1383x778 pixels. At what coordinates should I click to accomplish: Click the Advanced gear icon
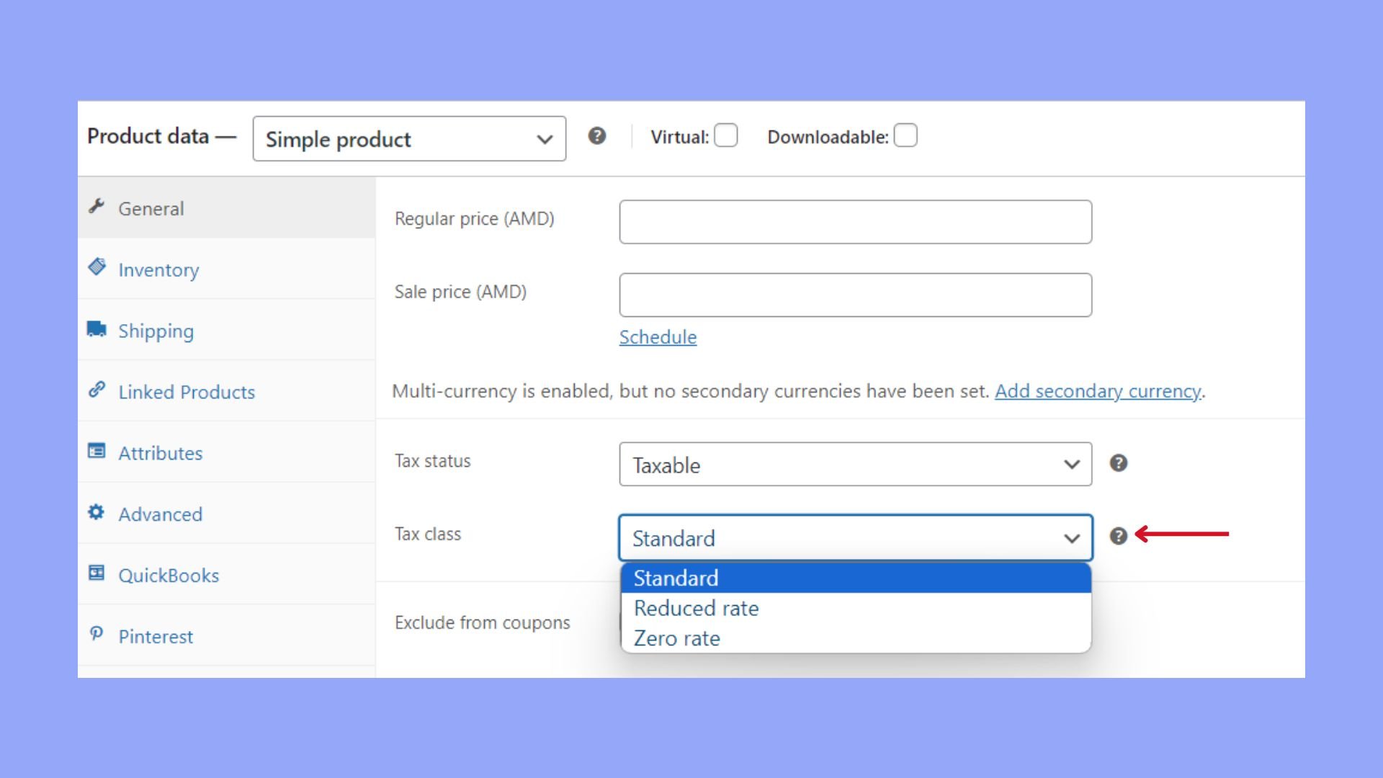(x=97, y=512)
